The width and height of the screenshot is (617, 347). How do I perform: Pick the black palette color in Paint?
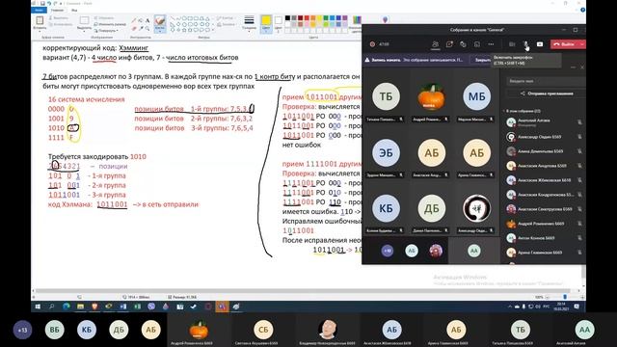[287, 18]
